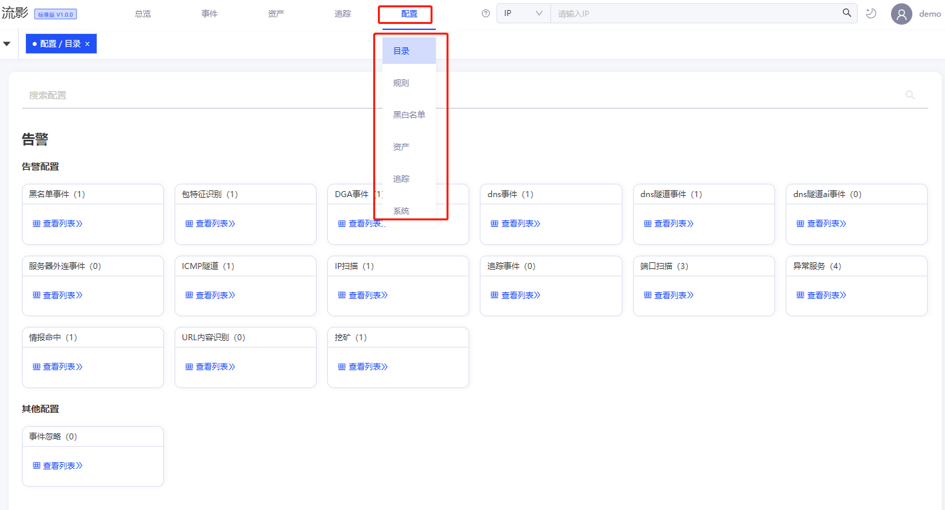View list for dns事件
945x510 pixels.
point(515,224)
